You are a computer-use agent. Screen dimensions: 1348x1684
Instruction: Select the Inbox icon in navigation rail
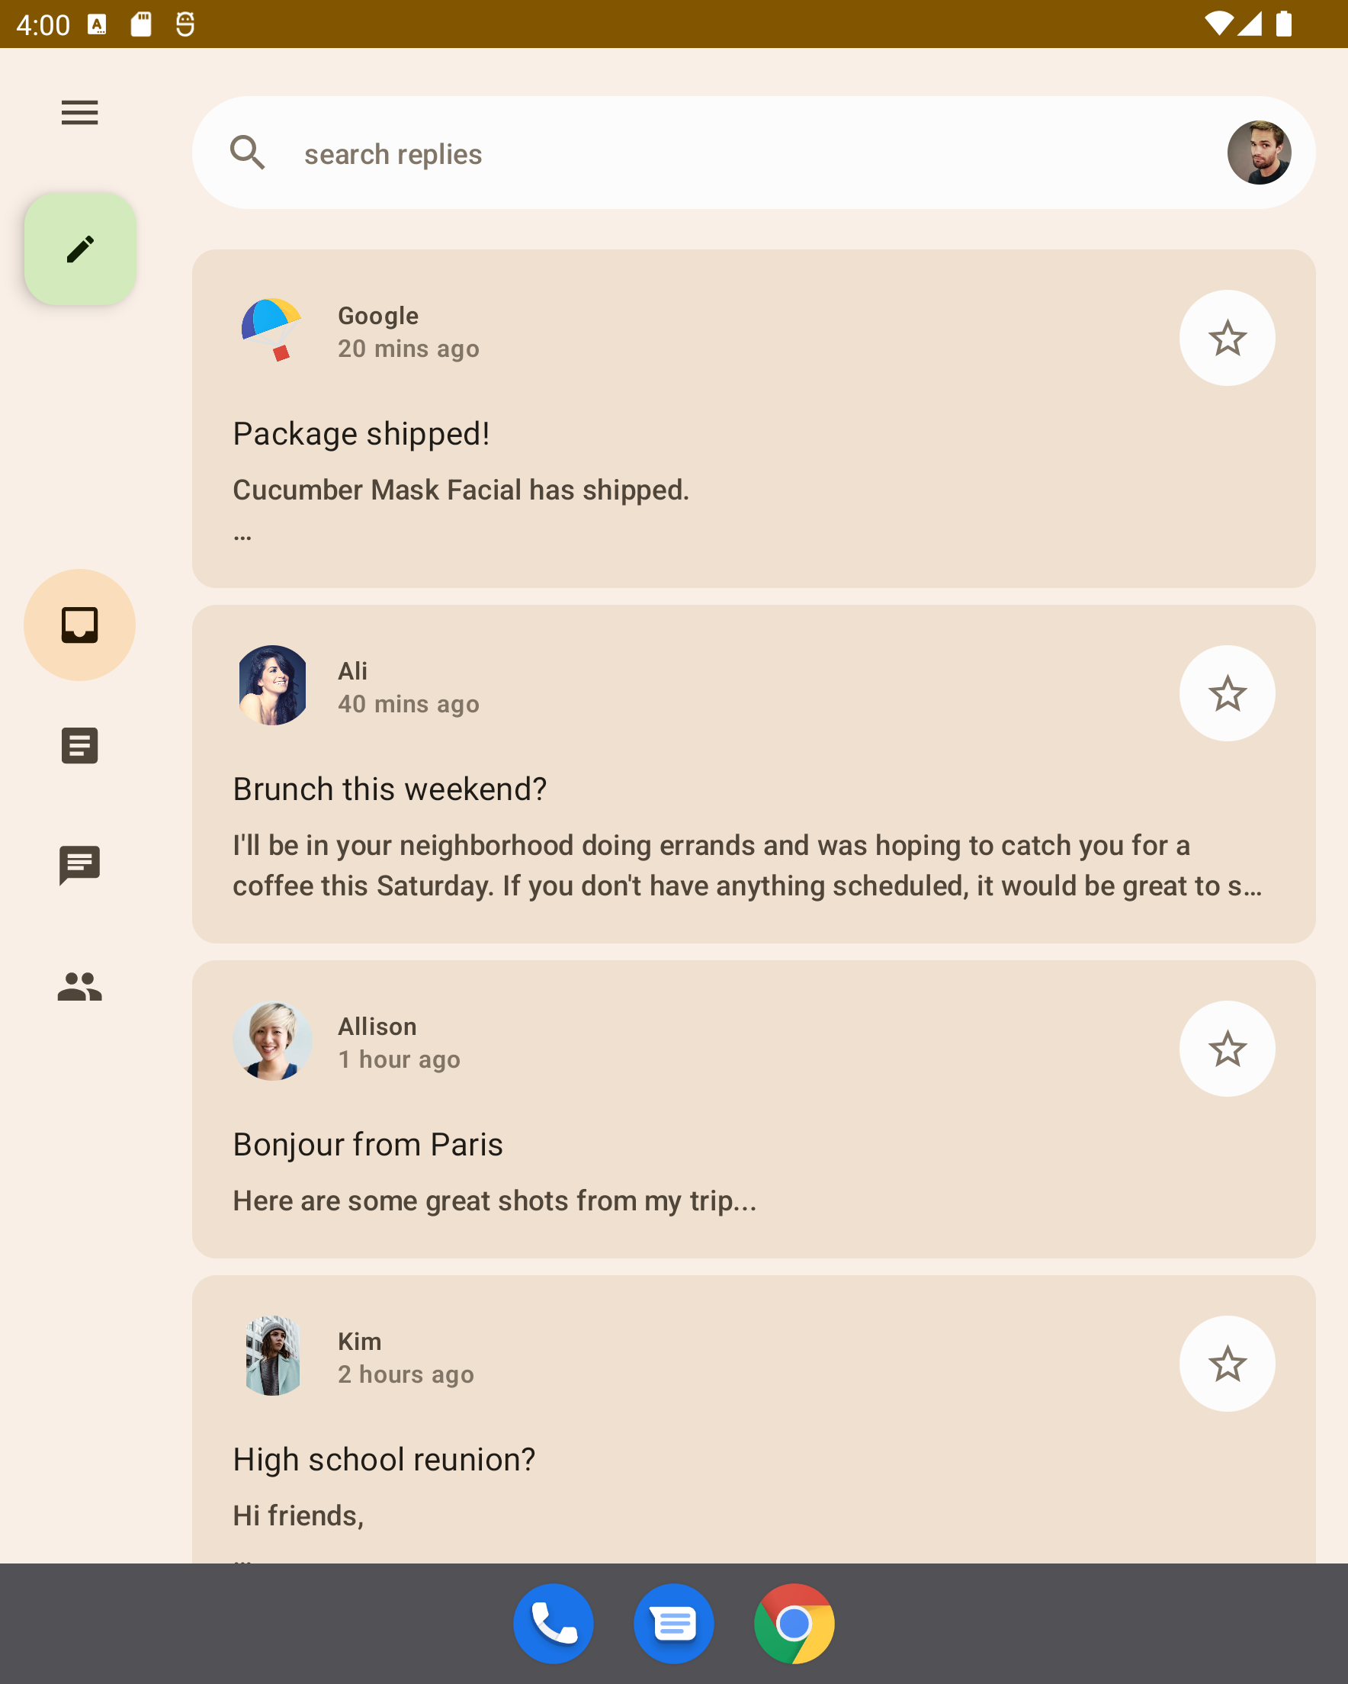click(x=79, y=625)
